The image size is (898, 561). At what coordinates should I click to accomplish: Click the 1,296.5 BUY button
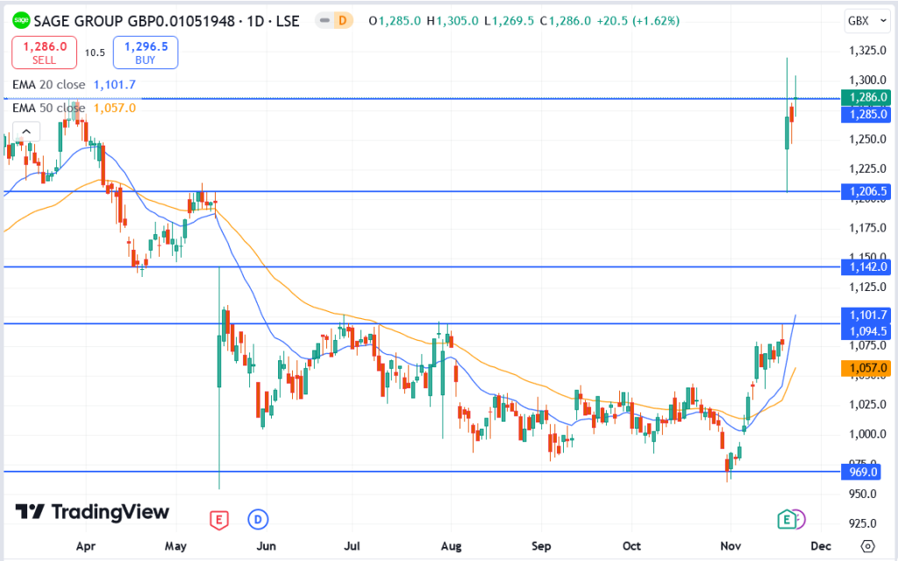click(x=146, y=52)
